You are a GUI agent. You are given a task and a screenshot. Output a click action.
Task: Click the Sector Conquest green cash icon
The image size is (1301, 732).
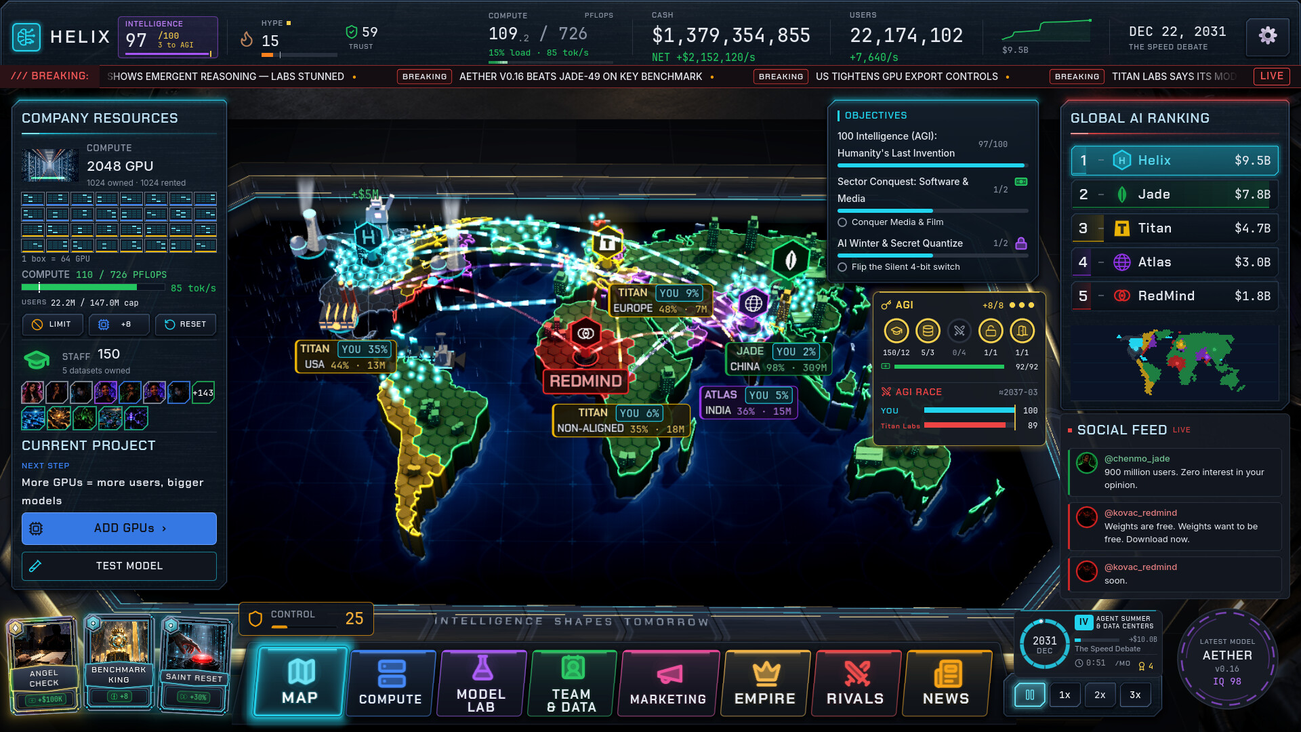1021,182
